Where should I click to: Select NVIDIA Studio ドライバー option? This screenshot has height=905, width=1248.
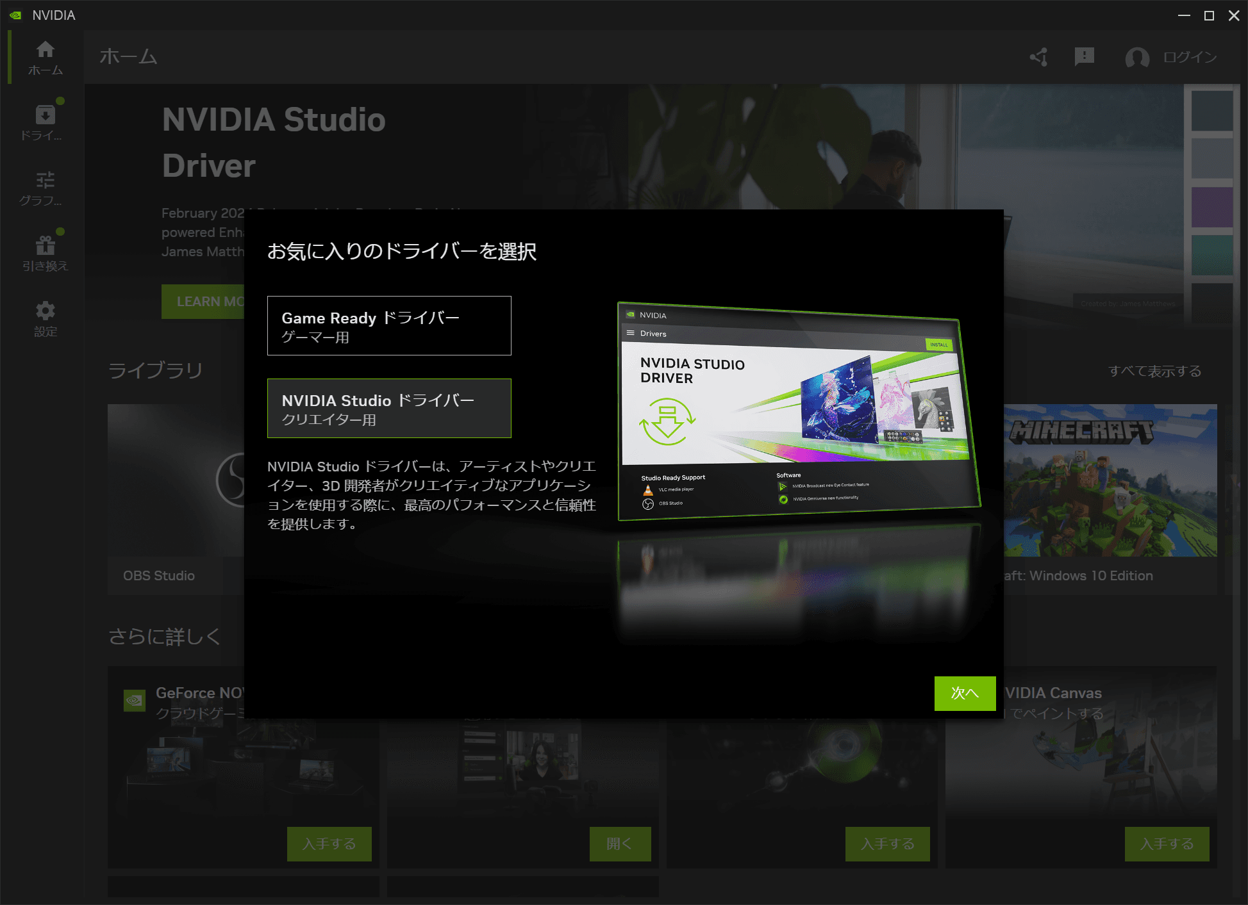(389, 408)
